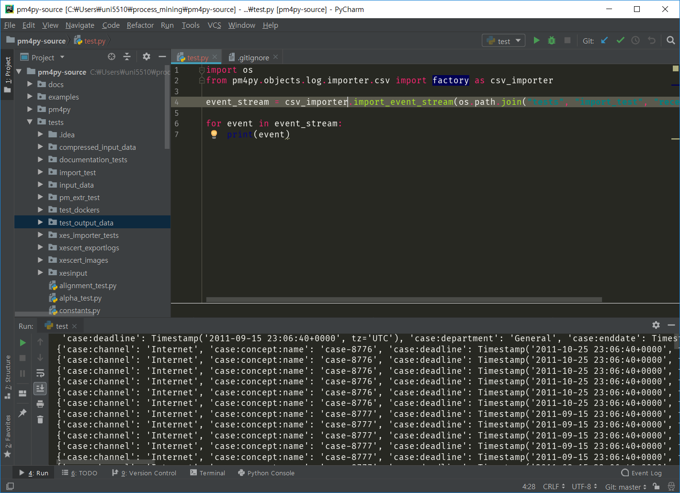680x493 pixels.
Task: Select alpha_test.py in project tree
Action: click(x=80, y=298)
